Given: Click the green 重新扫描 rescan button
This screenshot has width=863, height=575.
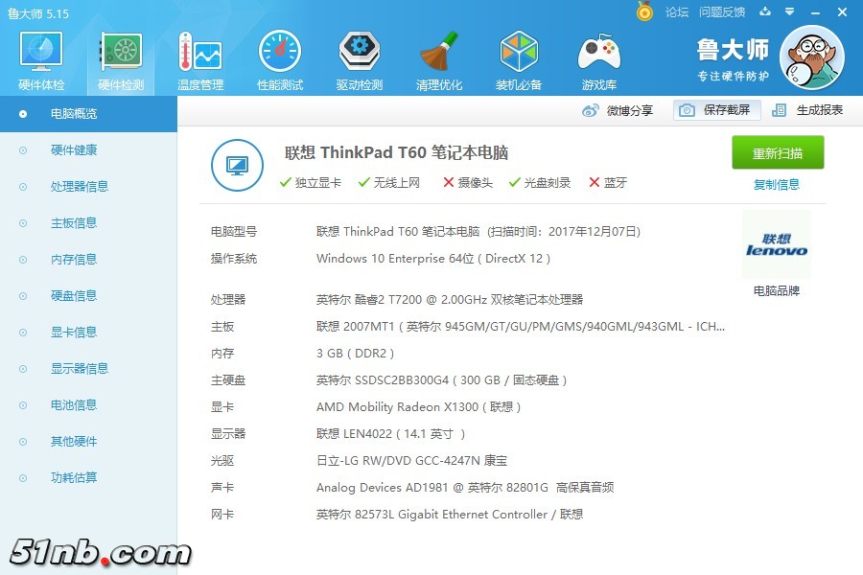Looking at the screenshot, I should tap(778, 153).
